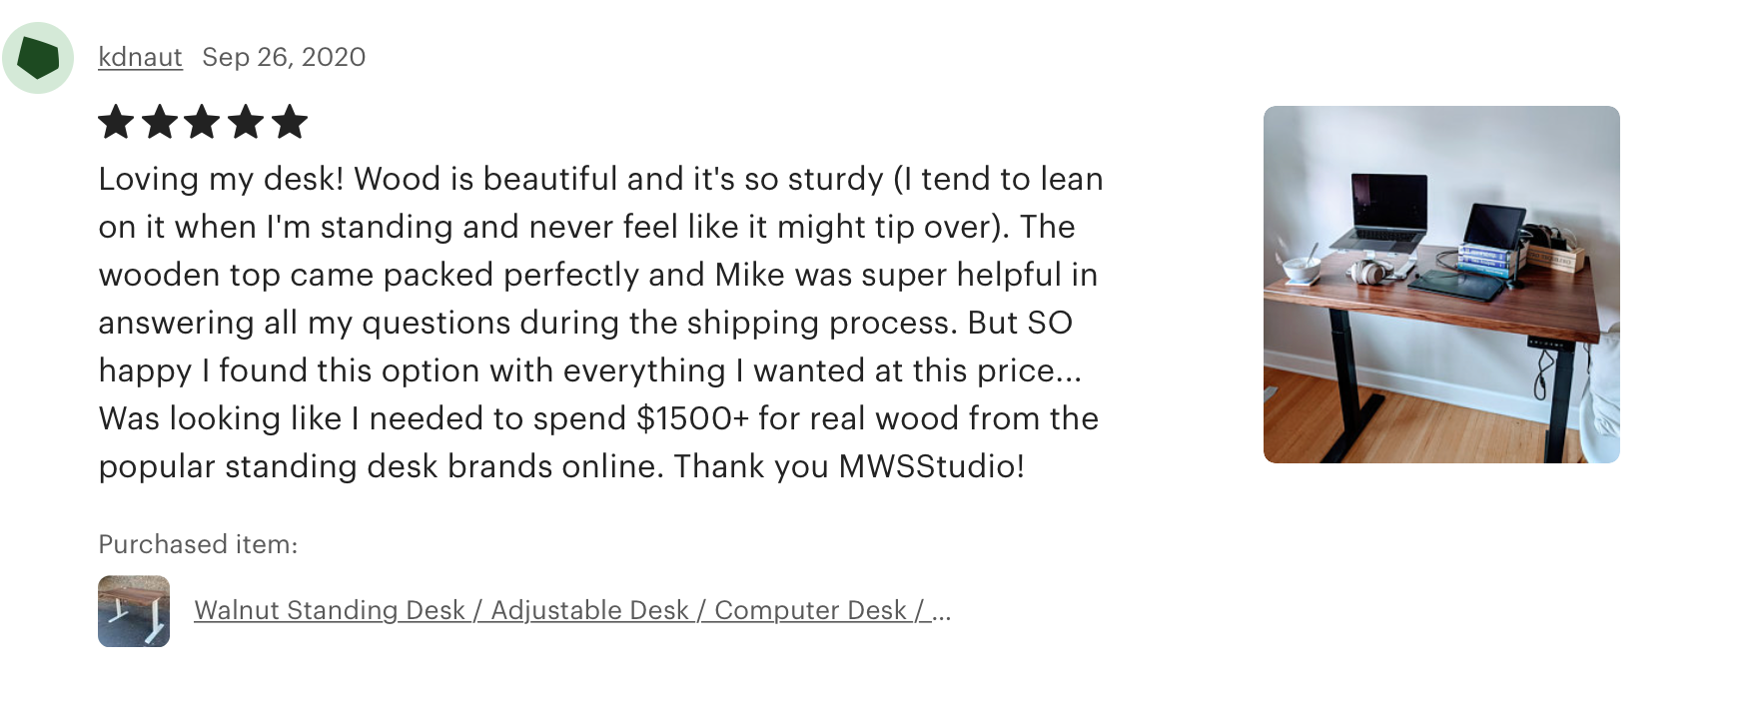Screen dimensions: 1754x709
Task: Open the Walnut Standing Desk listing link
Action: pyautogui.click(x=572, y=610)
